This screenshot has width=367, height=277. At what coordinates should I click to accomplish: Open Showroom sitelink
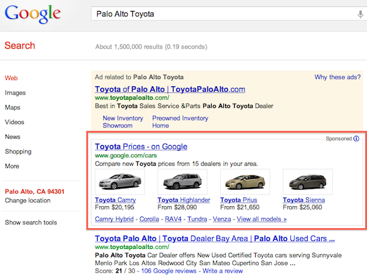point(117,125)
